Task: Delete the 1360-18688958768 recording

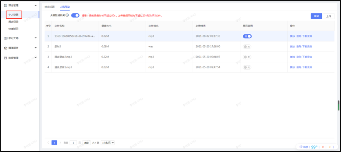Action: pos(299,36)
